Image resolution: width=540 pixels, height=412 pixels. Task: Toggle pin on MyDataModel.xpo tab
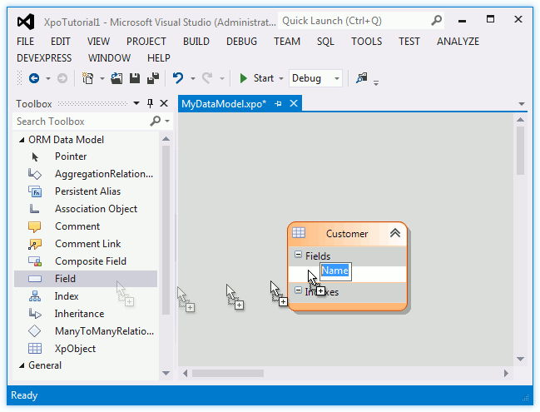tap(278, 103)
